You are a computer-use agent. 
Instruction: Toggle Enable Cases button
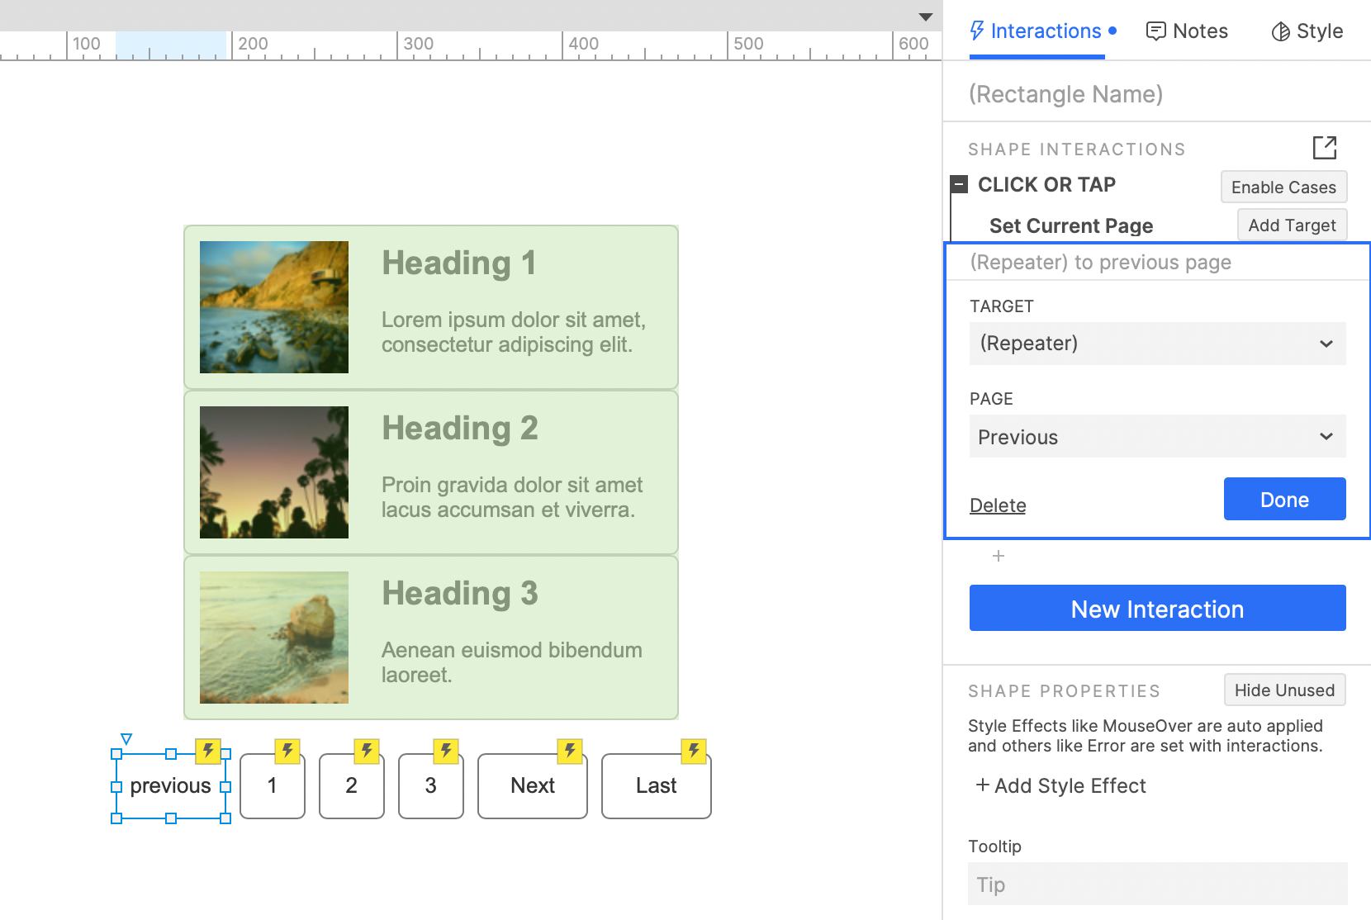click(1283, 187)
